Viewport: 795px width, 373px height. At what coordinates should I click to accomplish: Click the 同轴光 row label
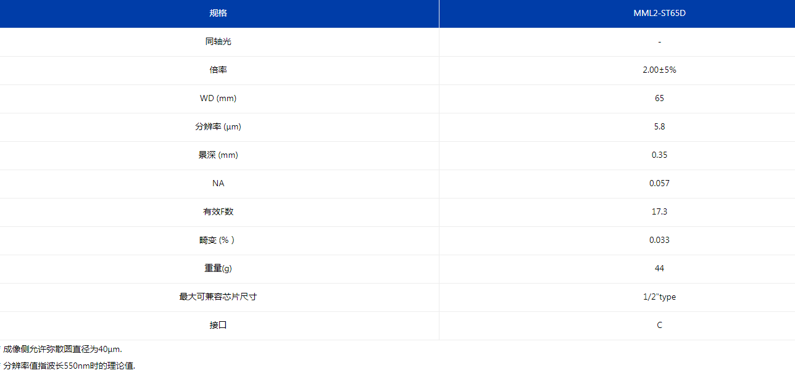(219, 42)
